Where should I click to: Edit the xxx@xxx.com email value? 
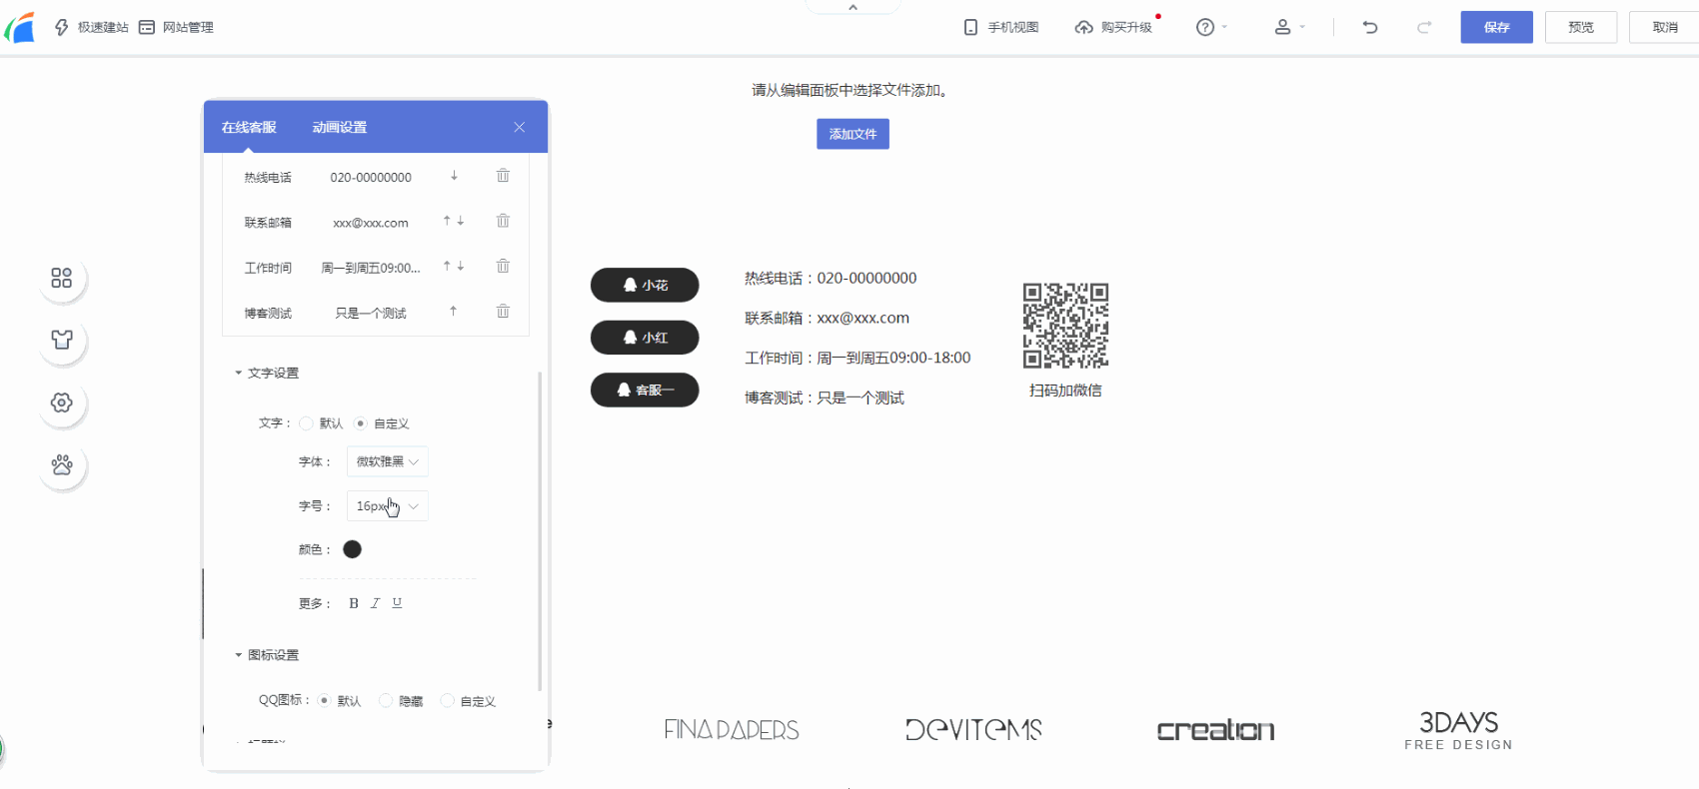pos(371,223)
